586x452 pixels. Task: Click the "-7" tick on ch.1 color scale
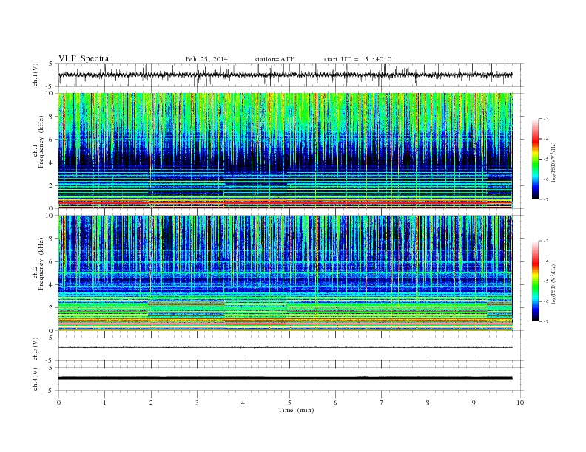click(x=546, y=199)
